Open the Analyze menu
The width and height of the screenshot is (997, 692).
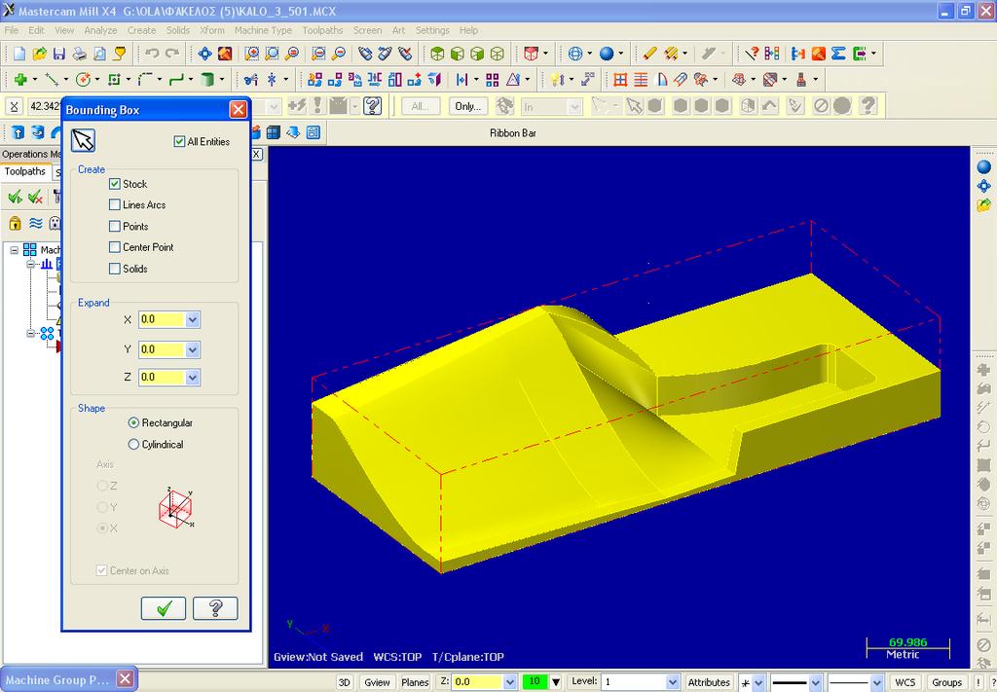(x=100, y=30)
